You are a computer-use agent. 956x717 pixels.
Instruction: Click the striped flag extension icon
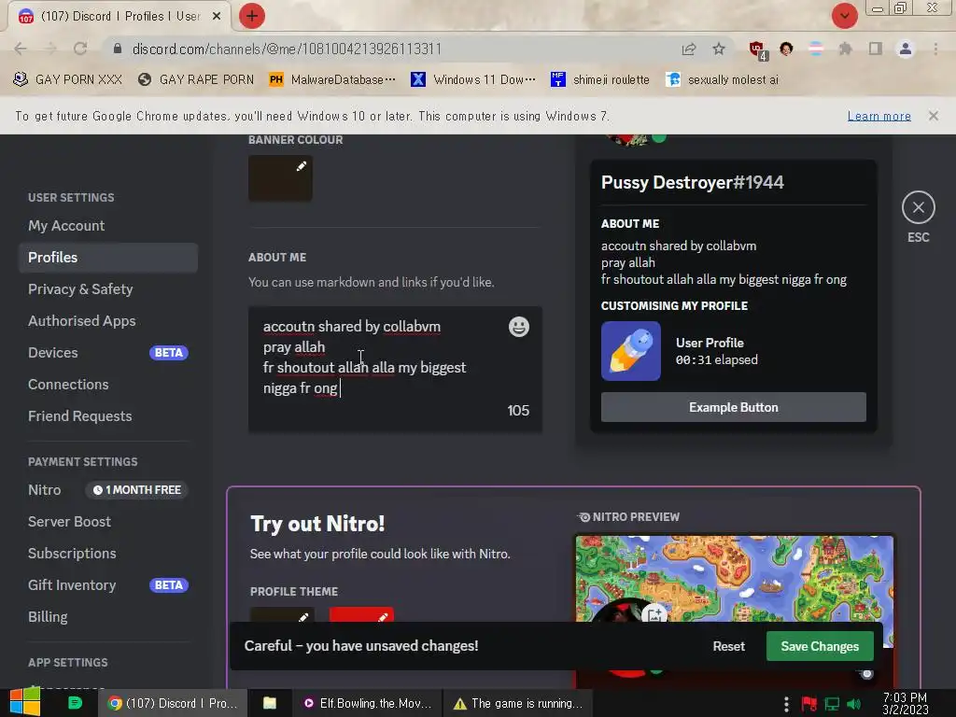point(816,49)
